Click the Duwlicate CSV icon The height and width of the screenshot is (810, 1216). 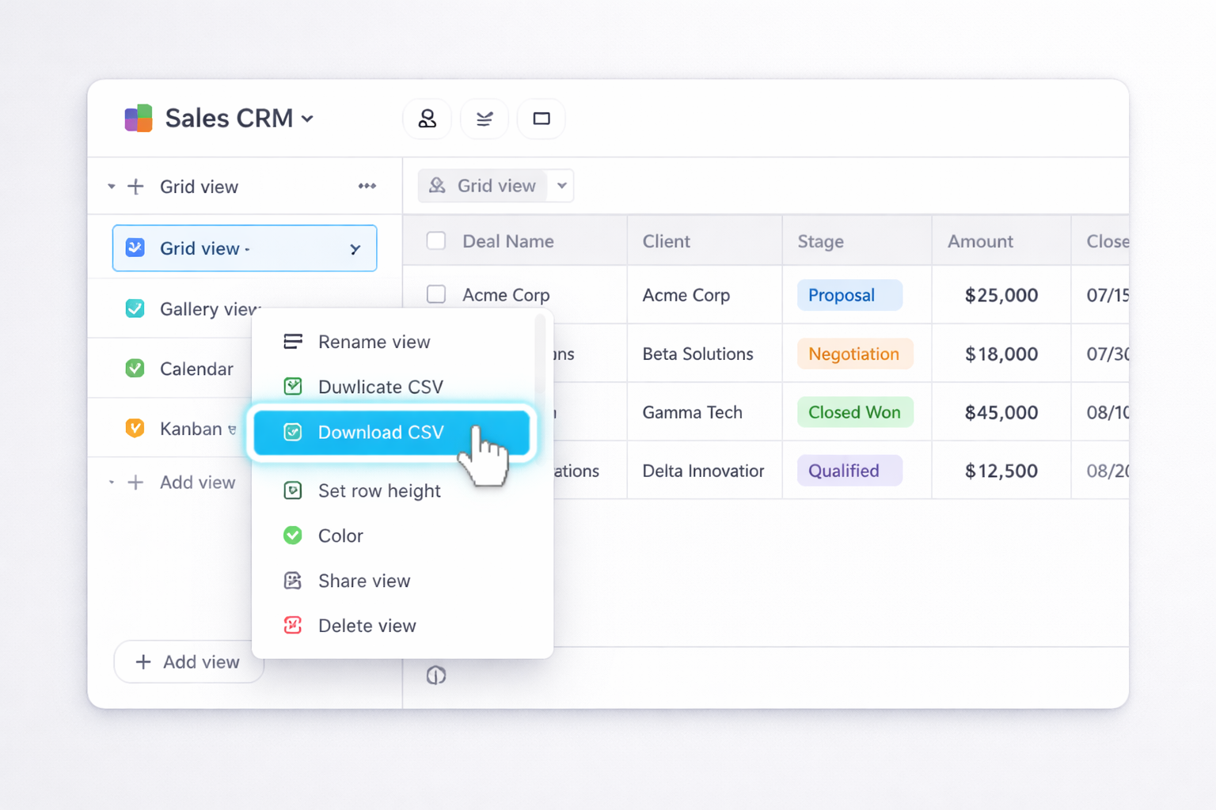[293, 387]
